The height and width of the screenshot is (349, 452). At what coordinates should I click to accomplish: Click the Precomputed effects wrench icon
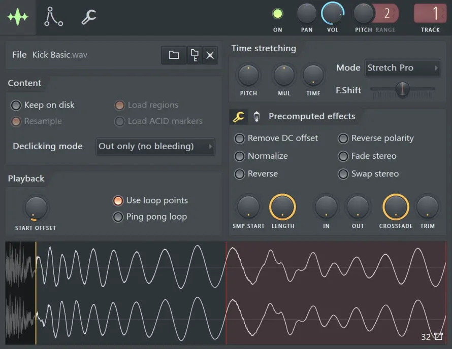coord(239,117)
